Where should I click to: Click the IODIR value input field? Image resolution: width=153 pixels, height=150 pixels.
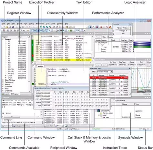tap(47, 93)
